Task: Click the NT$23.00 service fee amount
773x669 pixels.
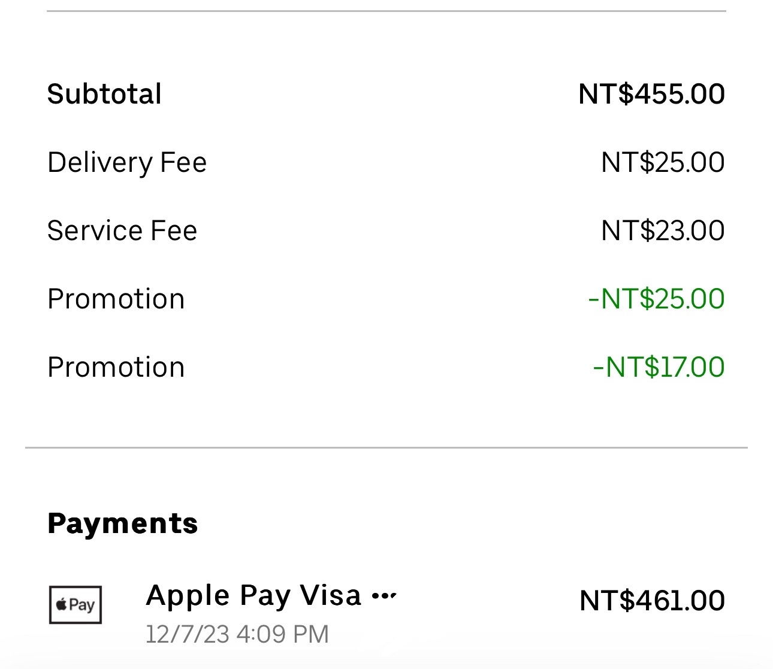Action: tap(663, 231)
